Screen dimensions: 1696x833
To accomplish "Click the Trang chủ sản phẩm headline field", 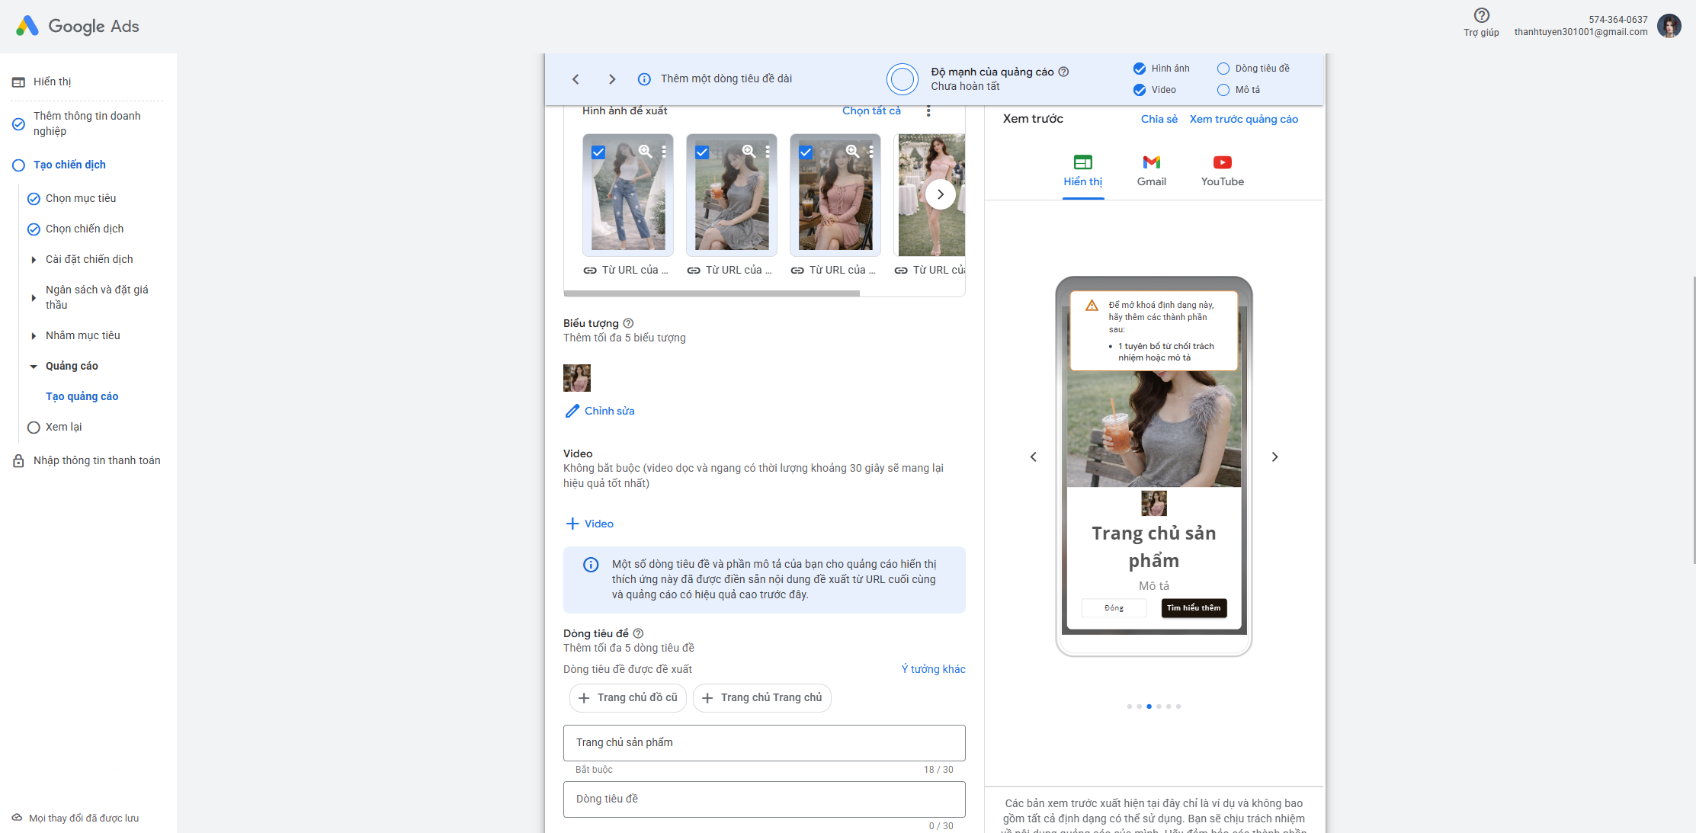I will coord(765,743).
